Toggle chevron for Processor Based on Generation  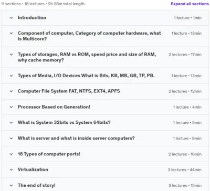(11, 107)
